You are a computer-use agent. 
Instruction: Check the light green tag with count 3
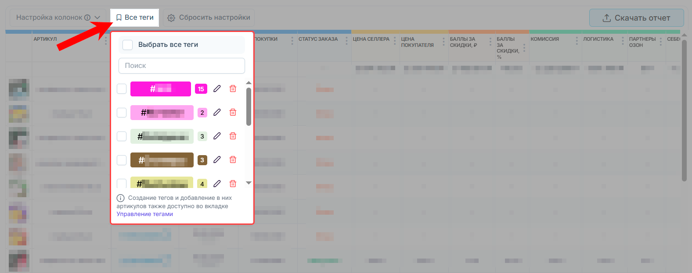tap(122, 136)
